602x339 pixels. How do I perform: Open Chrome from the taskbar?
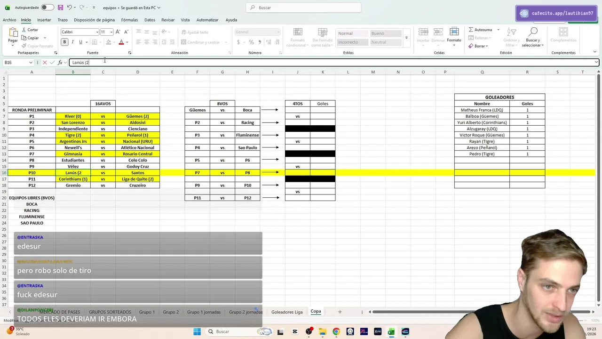pyautogui.click(x=336, y=331)
